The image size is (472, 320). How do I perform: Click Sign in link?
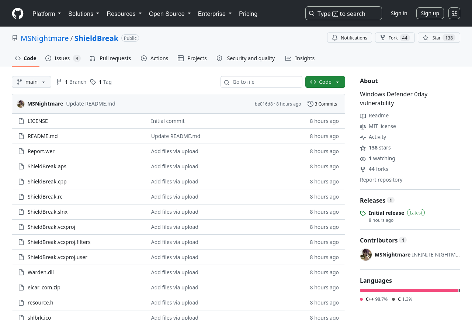tap(399, 13)
